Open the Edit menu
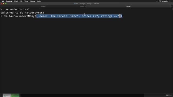173x97 pixels. [21, 1]
